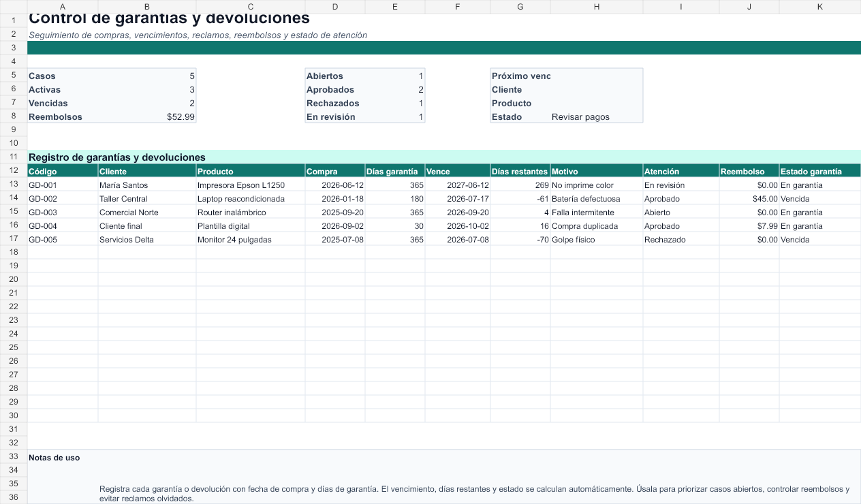861x504 pixels.
Task: Select the 'Activas' label cell
Action: (x=63, y=89)
